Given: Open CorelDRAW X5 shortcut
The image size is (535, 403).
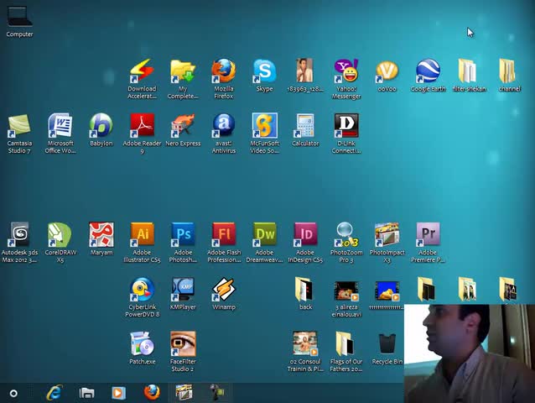Looking at the screenshot, I should click(60, 243).
